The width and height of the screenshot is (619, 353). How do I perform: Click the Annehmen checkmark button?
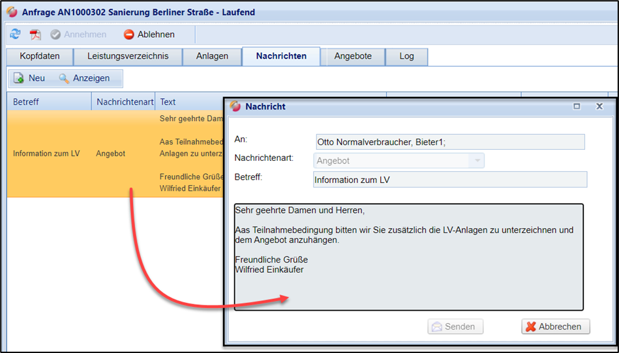78,35
